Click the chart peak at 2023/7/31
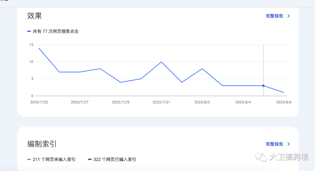Image resolution: width=319 pixels, height=171 pixels. (x=162, y=62)
